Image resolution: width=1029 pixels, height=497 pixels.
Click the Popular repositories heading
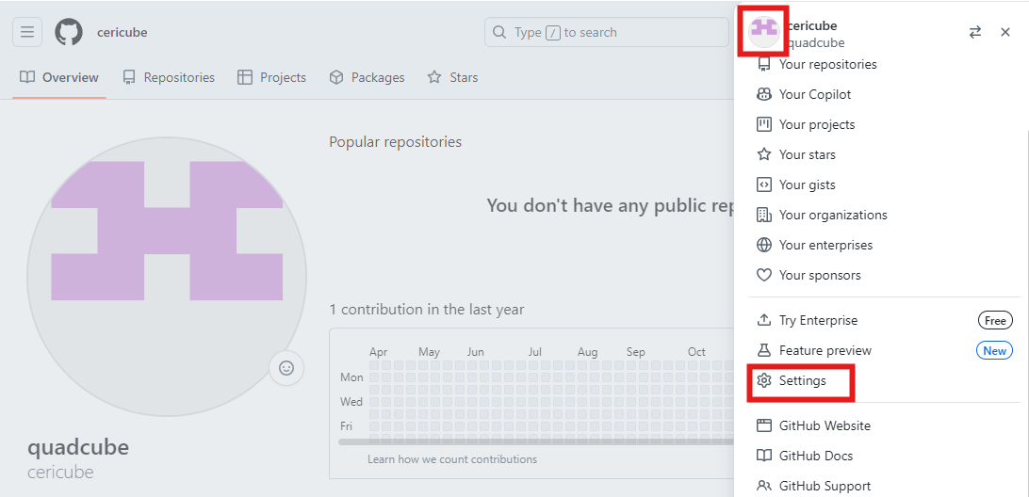point(395,141)
